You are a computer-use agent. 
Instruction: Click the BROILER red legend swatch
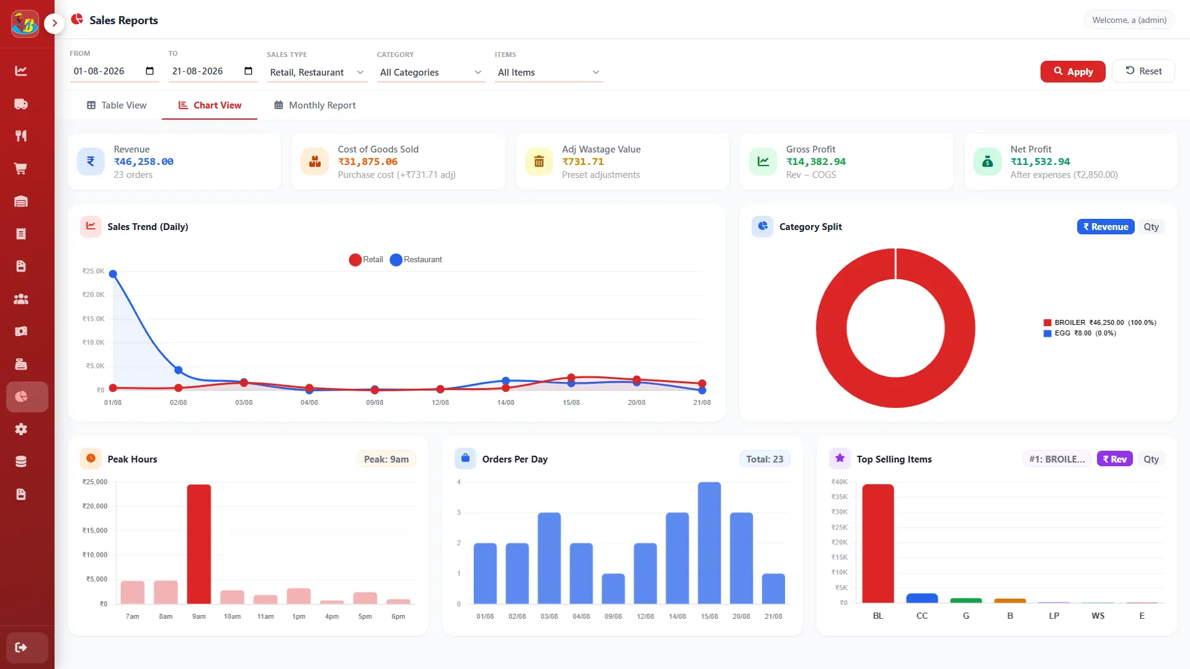click(1047, 323)
